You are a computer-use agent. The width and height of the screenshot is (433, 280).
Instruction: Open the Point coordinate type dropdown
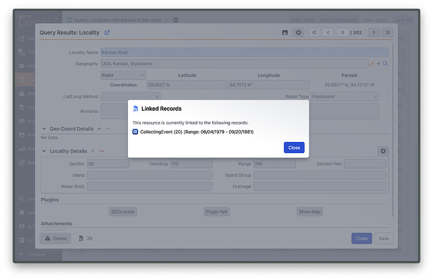click(x=123, y=75)
